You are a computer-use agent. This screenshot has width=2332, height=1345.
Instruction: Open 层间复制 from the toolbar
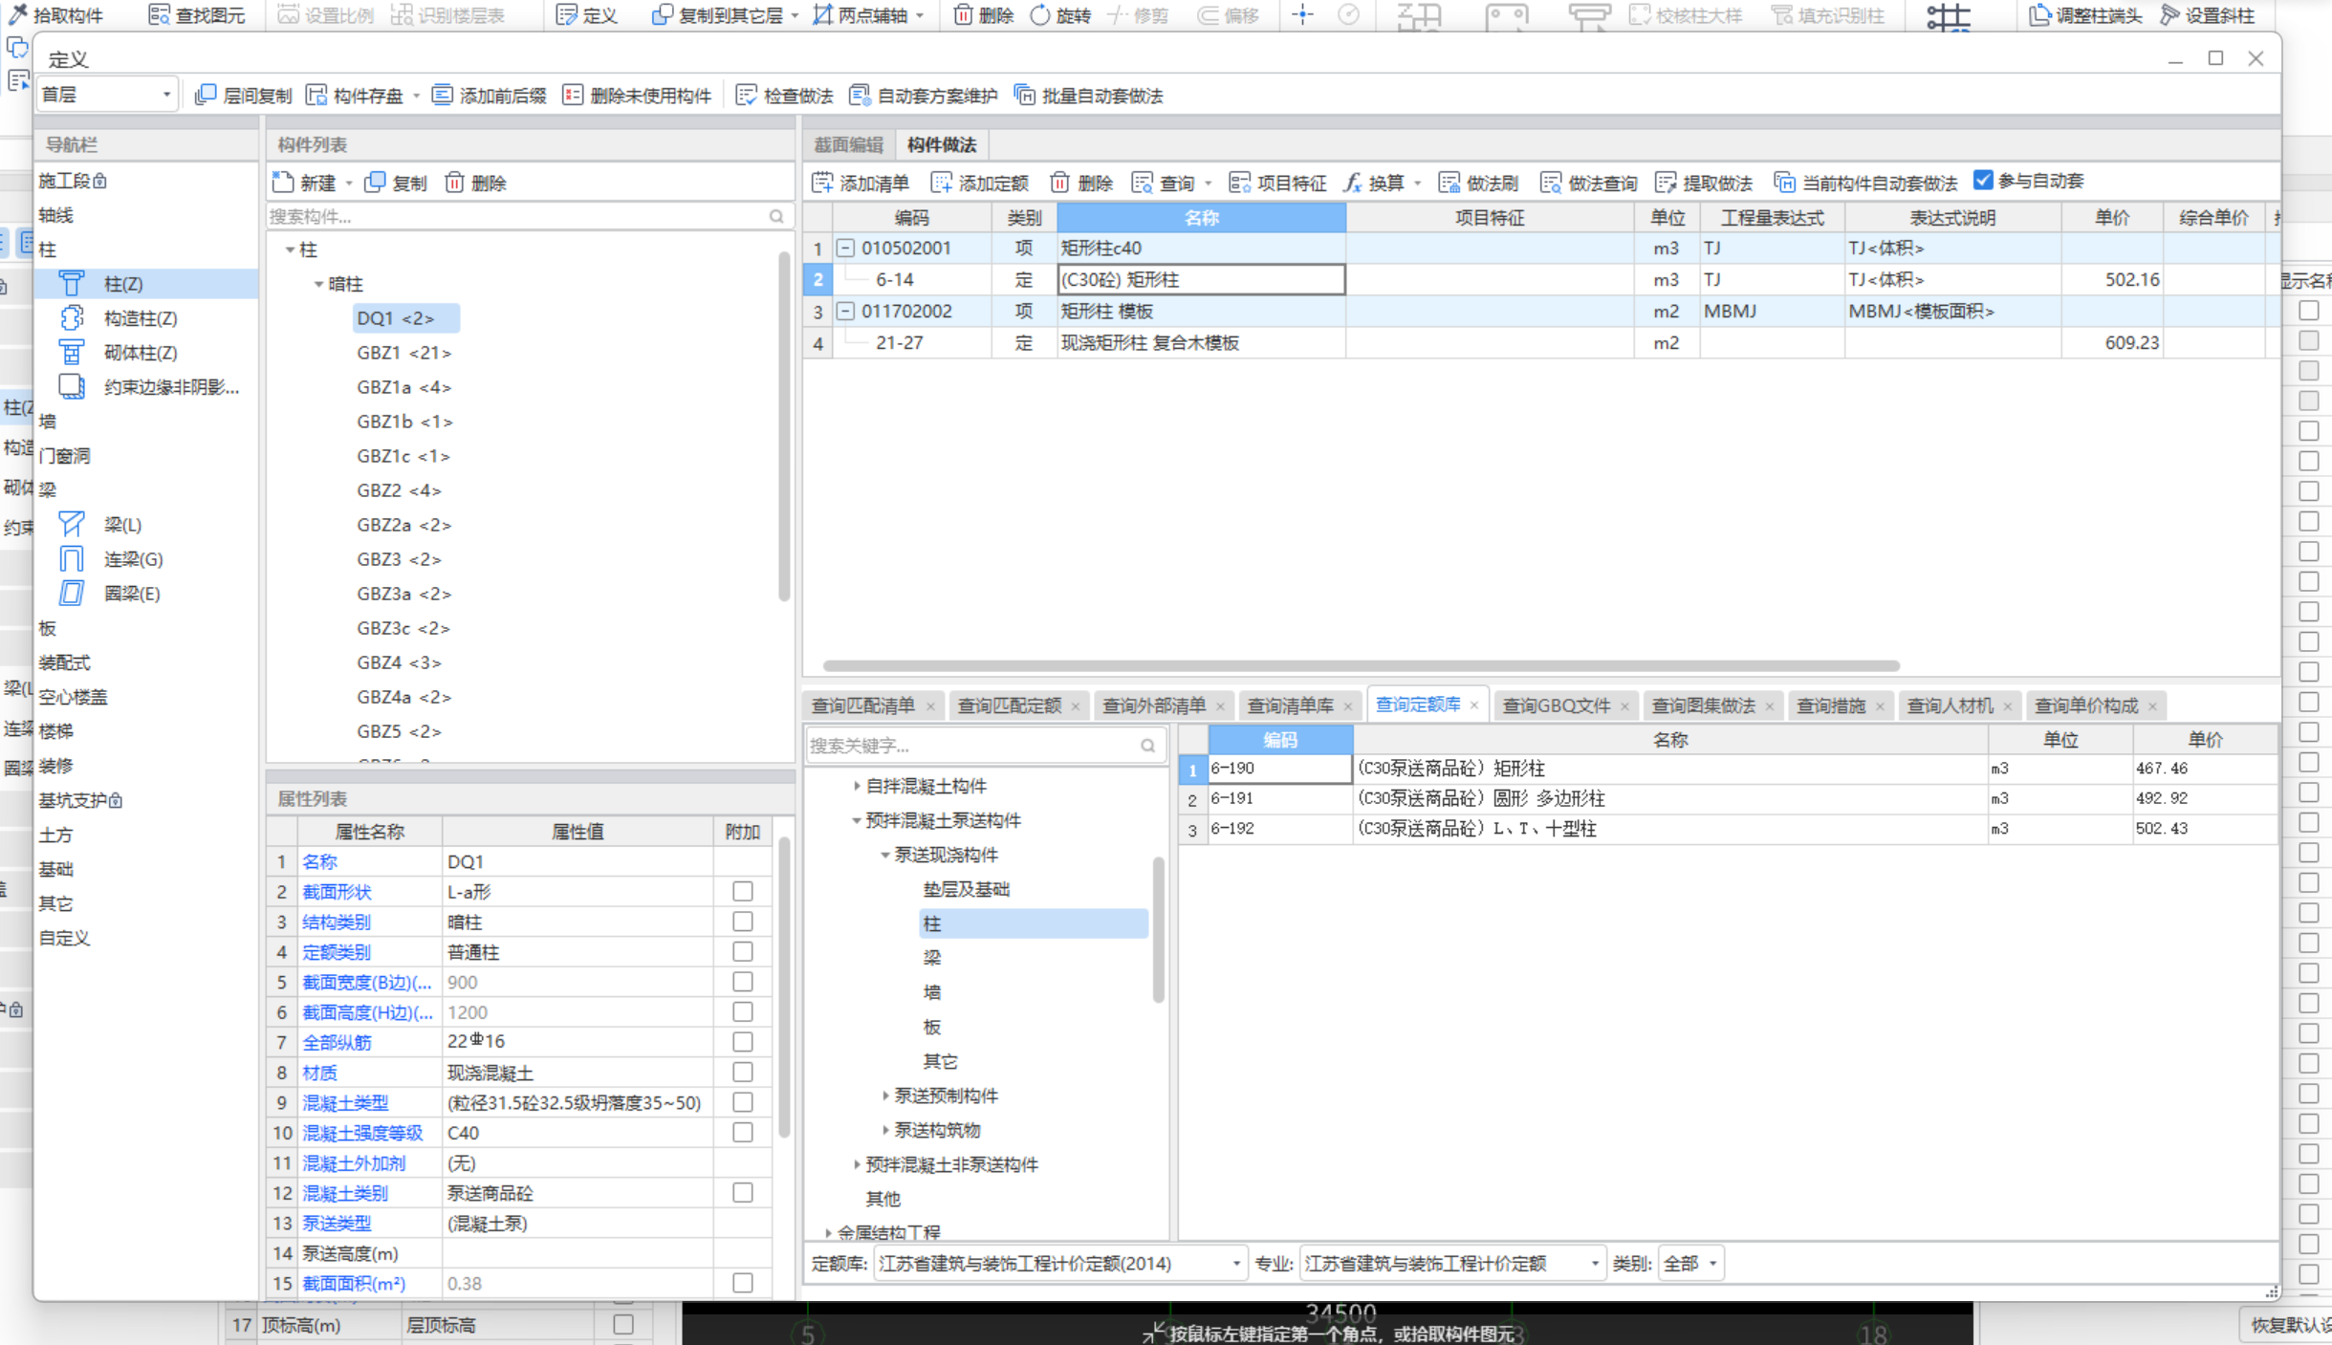click(243, 96)
